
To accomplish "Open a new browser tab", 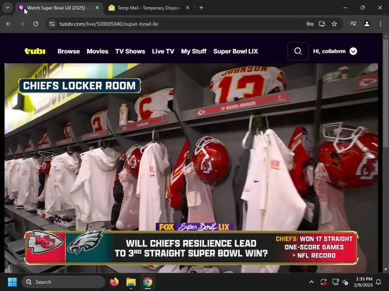I will [x=201, y=8].
